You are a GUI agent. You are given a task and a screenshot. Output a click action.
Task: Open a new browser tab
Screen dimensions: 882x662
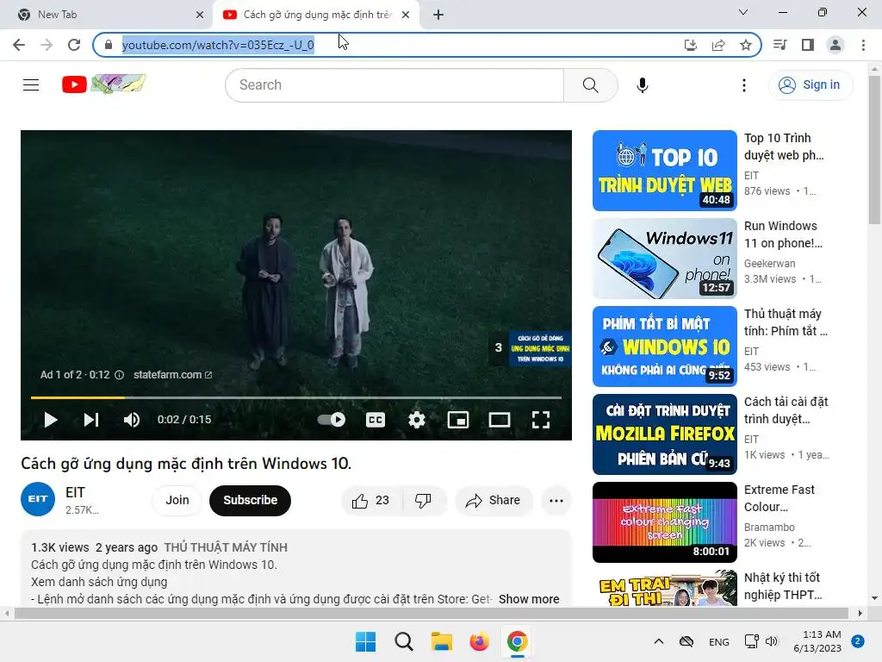(x=438, y=15)
